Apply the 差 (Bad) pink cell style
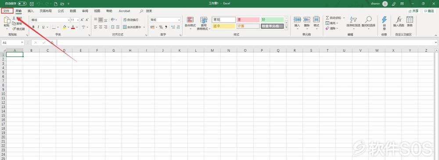Viewport: 439px width, 160px height. coord(248,20)
